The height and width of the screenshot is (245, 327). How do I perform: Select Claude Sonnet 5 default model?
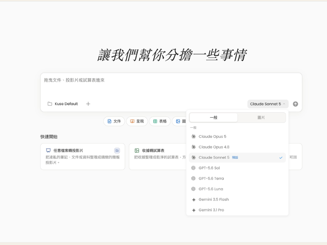tap(237, 158)
